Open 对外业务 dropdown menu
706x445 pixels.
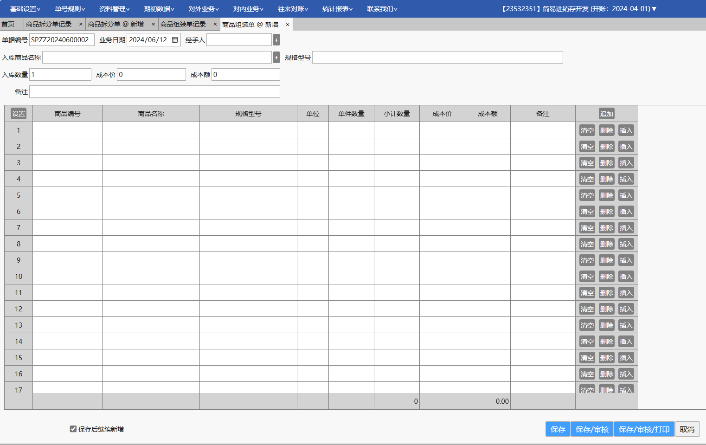[204, 9]
